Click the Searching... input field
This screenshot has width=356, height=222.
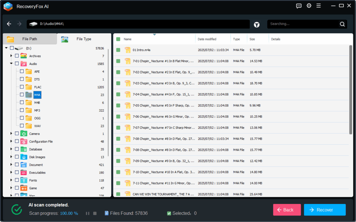pos(303,24)
